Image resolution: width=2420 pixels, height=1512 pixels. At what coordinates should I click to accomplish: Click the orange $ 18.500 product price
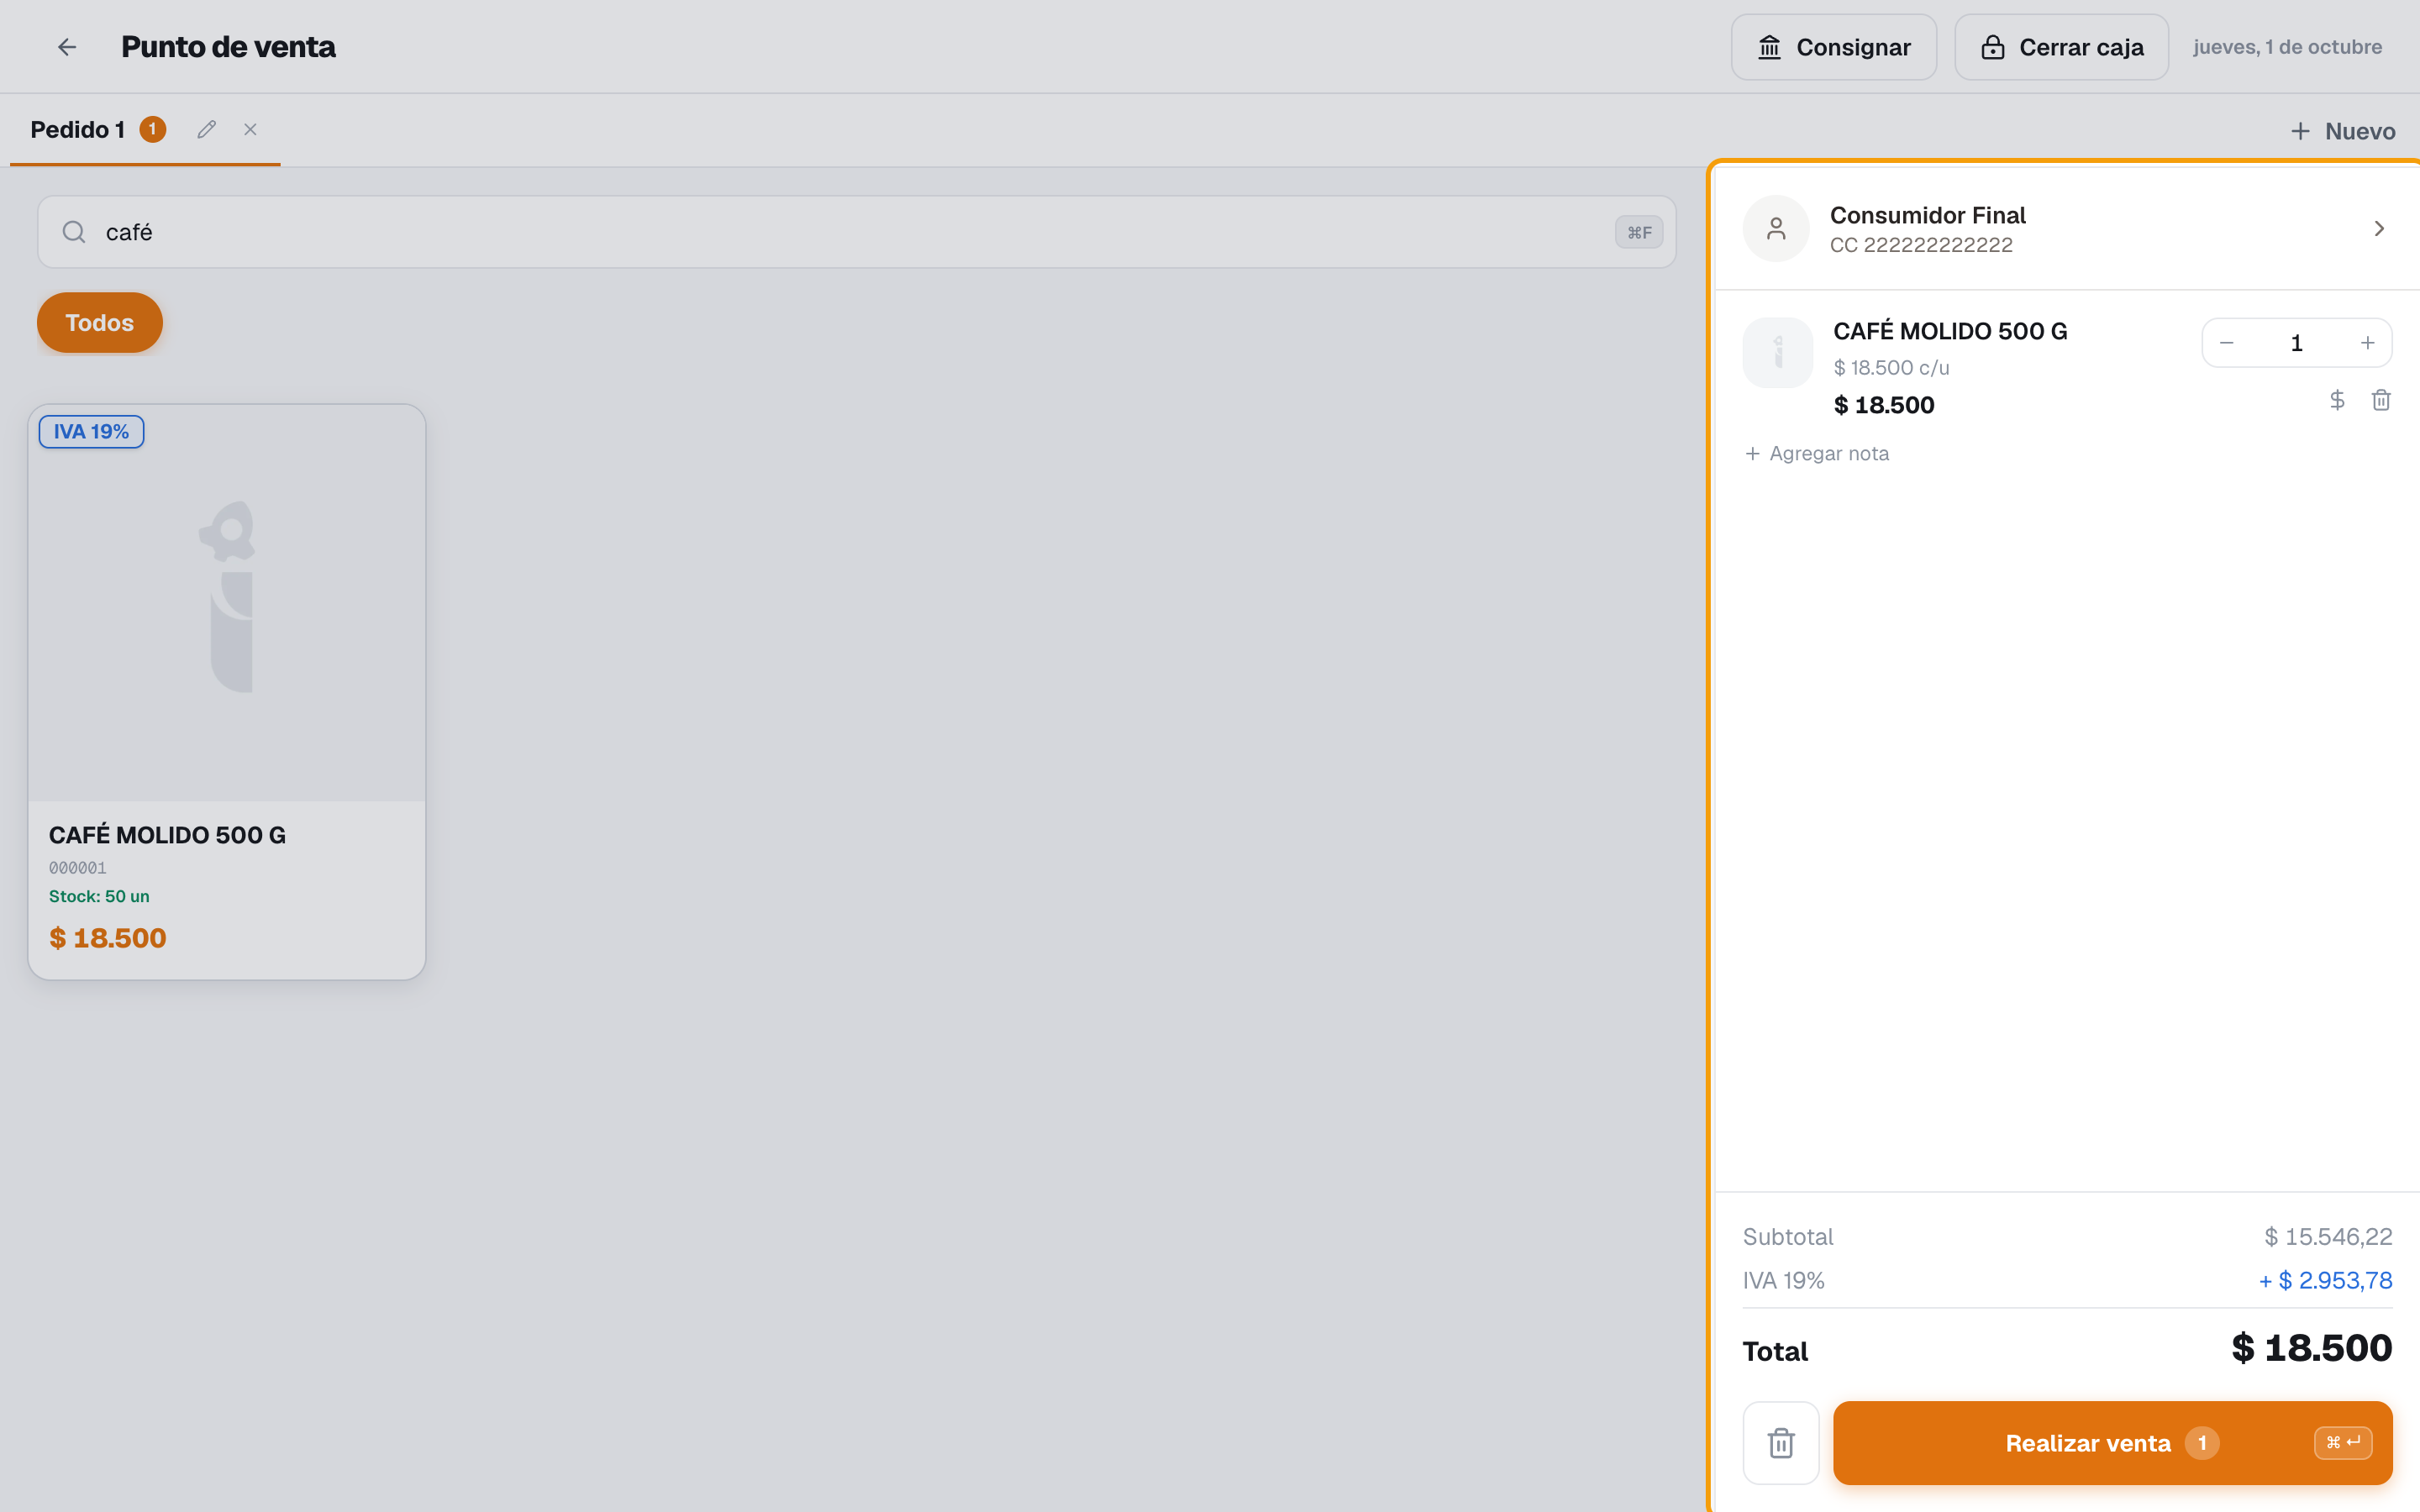[108, 938]
